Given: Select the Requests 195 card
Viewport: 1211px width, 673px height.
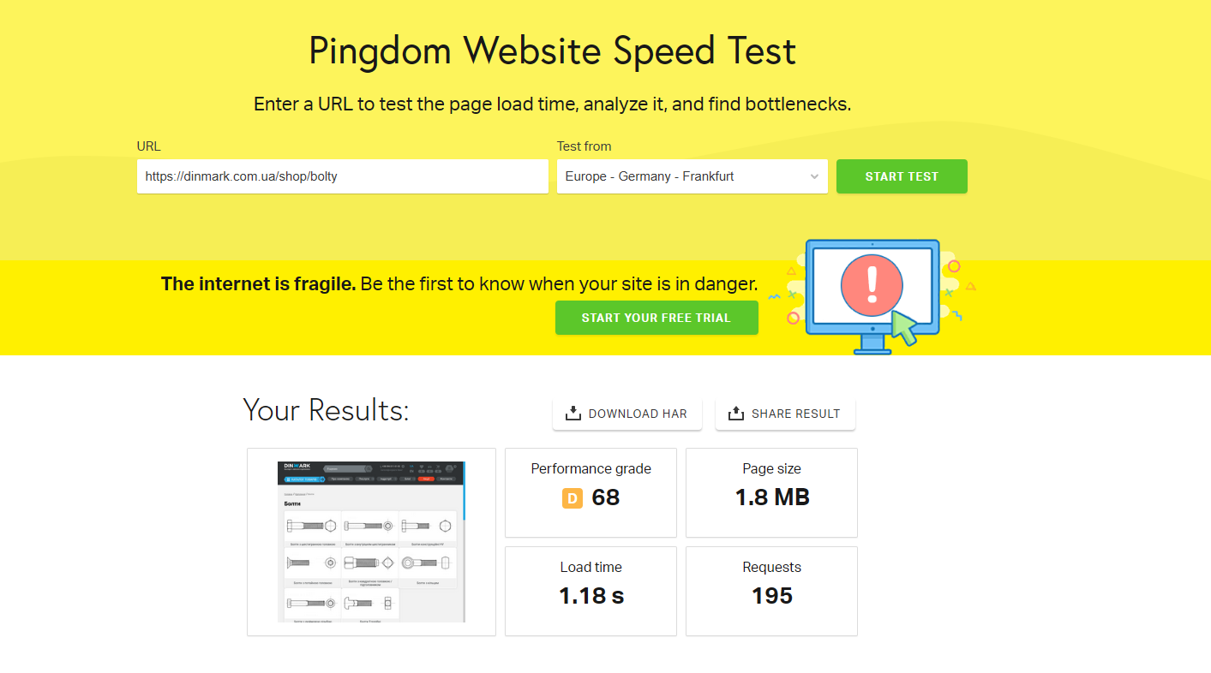Looking at the screenshot, I should (x=771, y=591).
